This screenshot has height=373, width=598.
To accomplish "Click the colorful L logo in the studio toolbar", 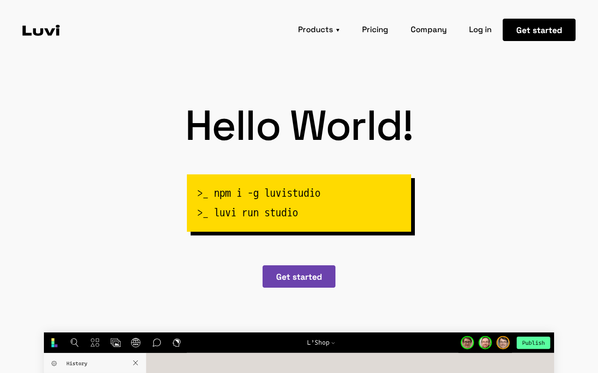I will tap(54, 343).
